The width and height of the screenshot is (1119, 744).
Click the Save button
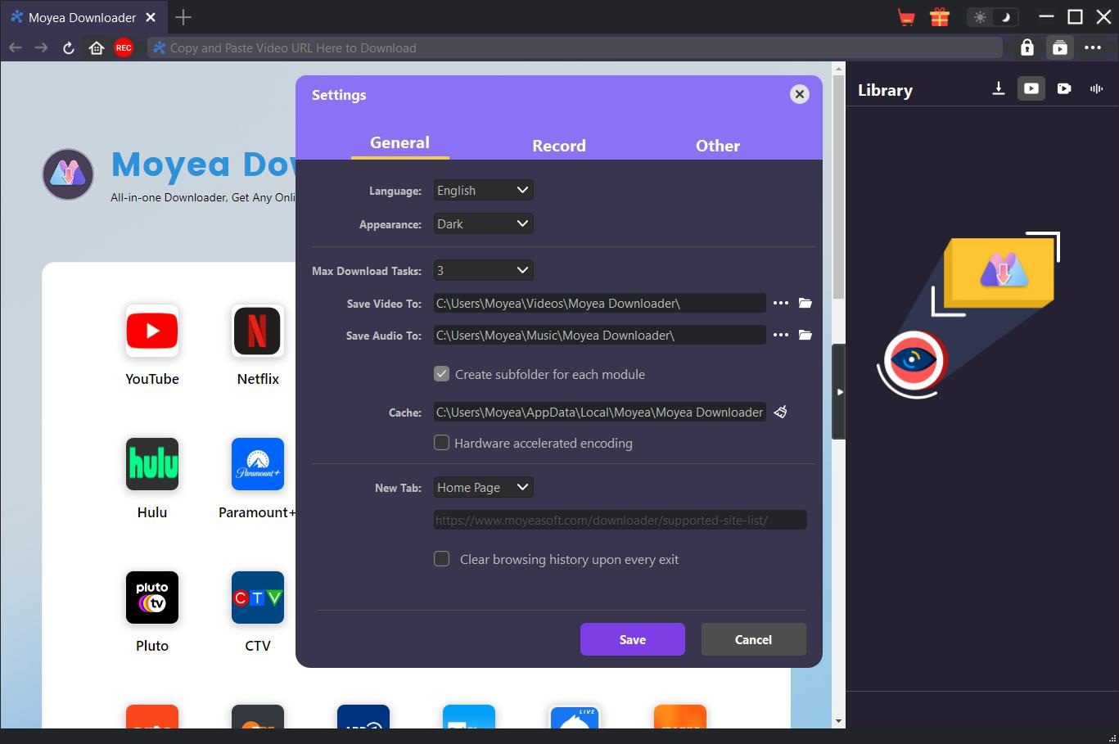(x=632, y=639)
